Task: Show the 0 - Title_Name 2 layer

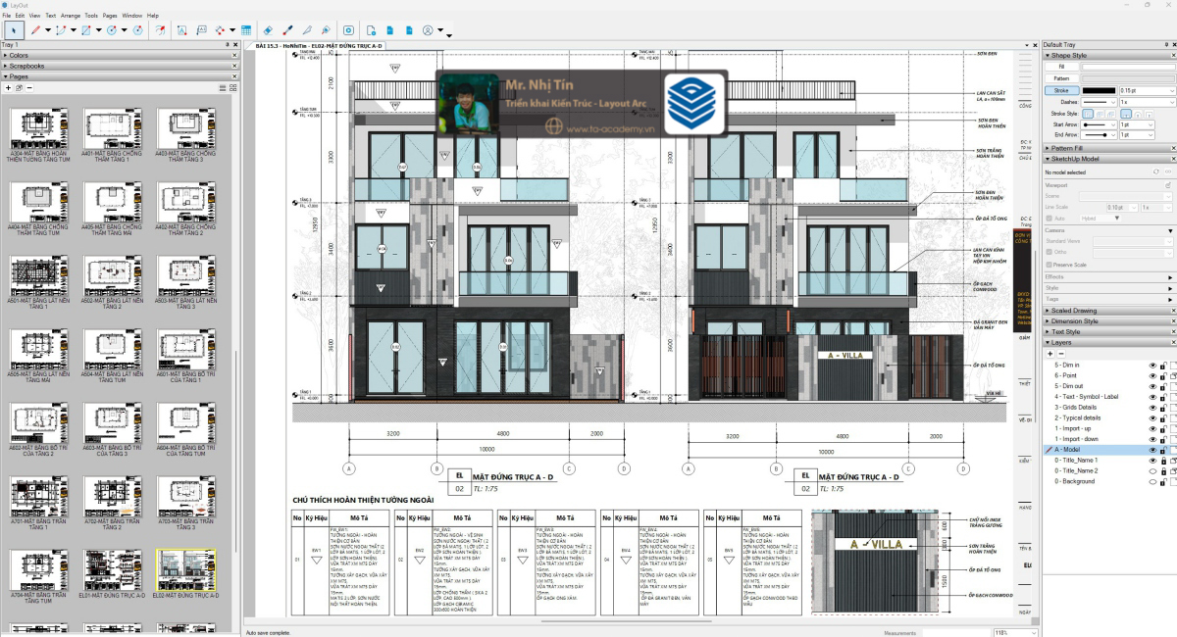Action: 1152,470
